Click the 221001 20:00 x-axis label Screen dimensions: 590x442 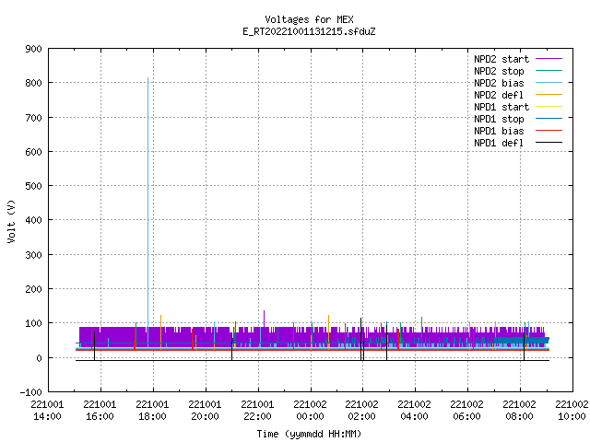click(205, 411)
